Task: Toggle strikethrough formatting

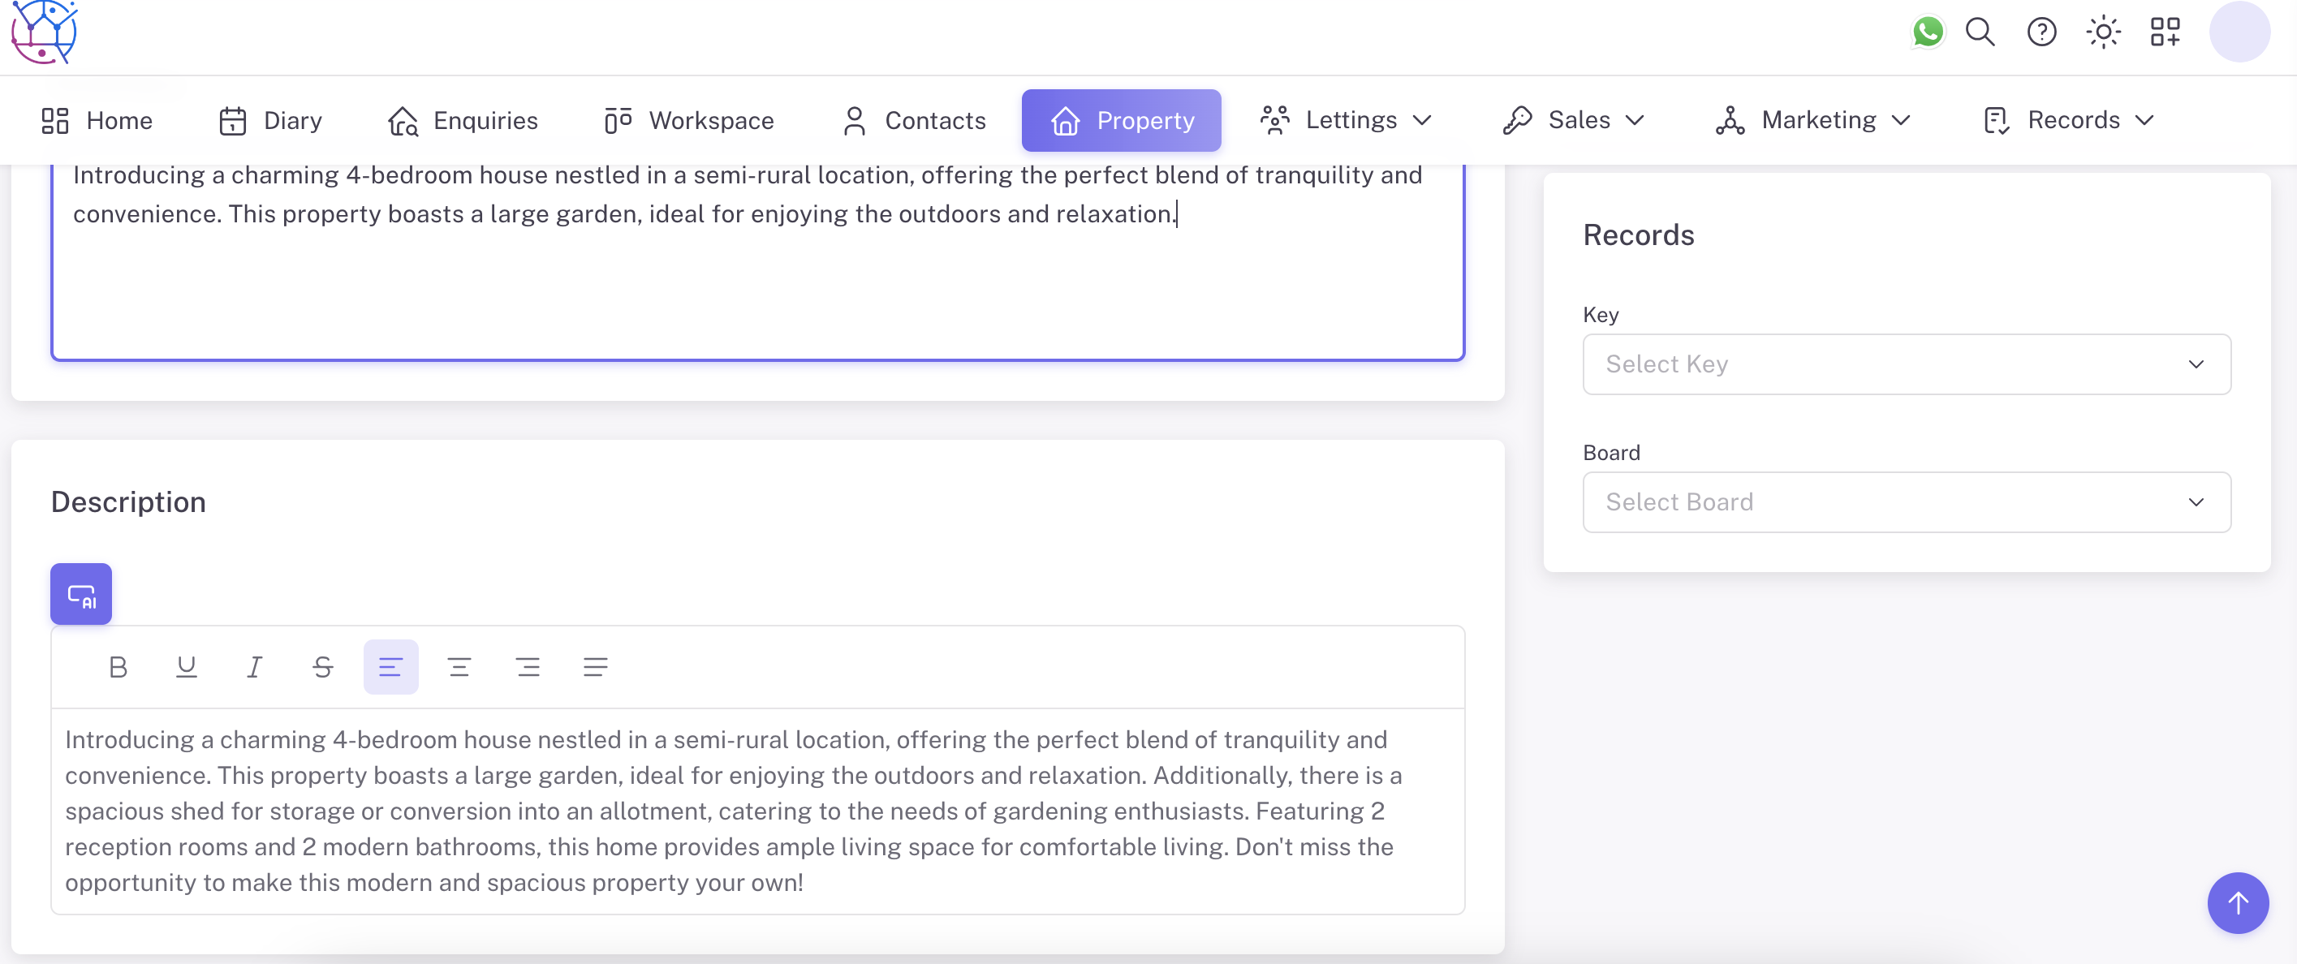Action: (x=323, y=667)
